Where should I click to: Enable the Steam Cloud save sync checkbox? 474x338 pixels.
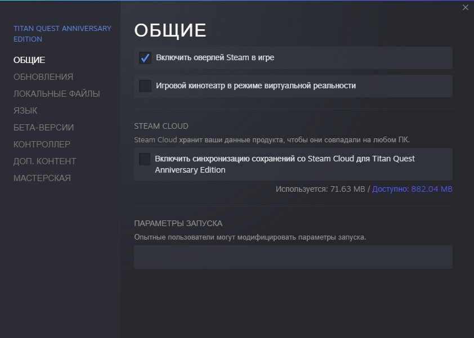click(x=145, y=159)
